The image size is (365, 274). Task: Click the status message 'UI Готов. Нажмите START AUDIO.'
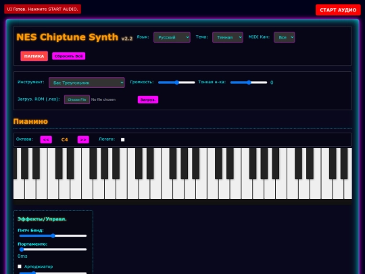pos(43,9)
